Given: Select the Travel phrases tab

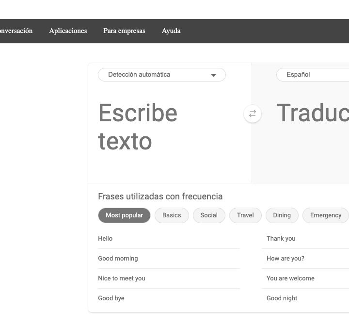Looking at the screenshot, I should click(245, 215).
